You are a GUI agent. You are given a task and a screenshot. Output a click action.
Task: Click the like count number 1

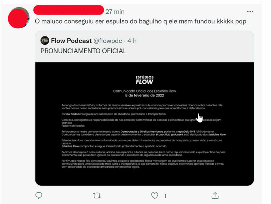tap(165, 196)
